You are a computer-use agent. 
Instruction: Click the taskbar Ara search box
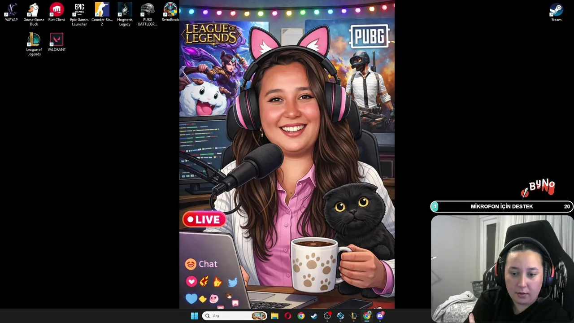pyautogui.click(x=235, y=316)
